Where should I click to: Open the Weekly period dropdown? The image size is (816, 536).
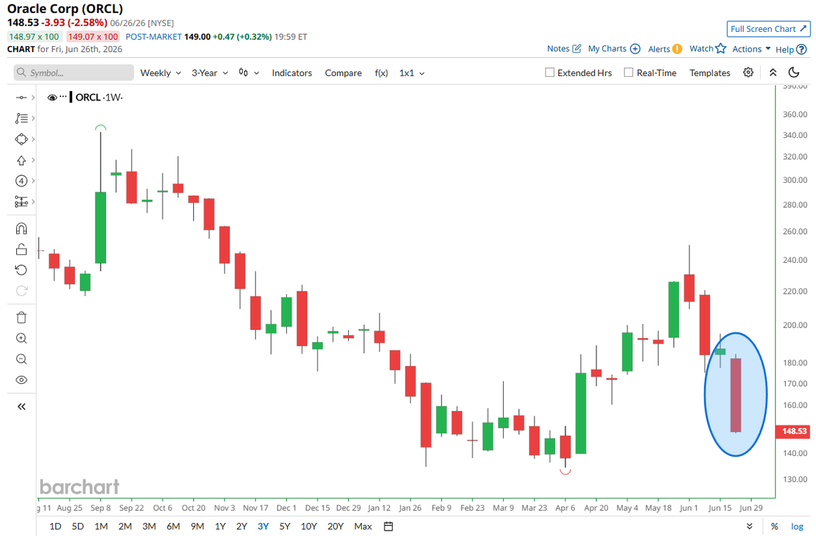[x=160, y=73]
